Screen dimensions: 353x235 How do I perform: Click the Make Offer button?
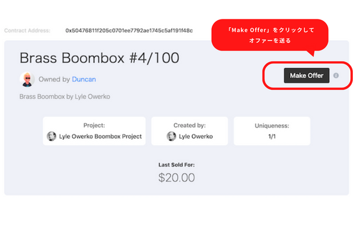point(307,76)
